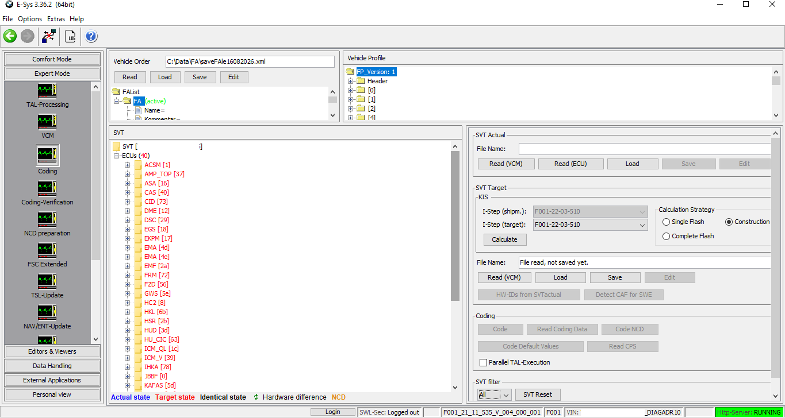The height and width of the screenshot is (418, 785).
Task: Open the External Applications section
Action: (52, 380)
